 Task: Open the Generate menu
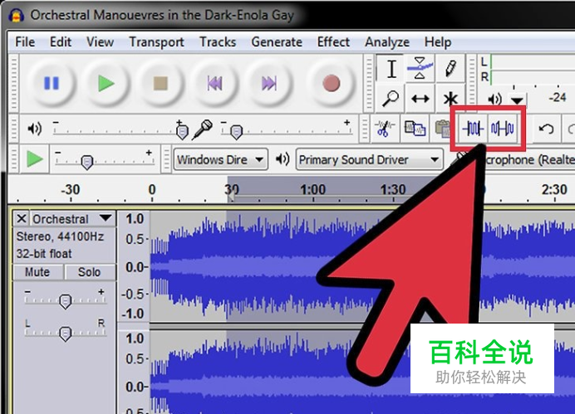277,42
